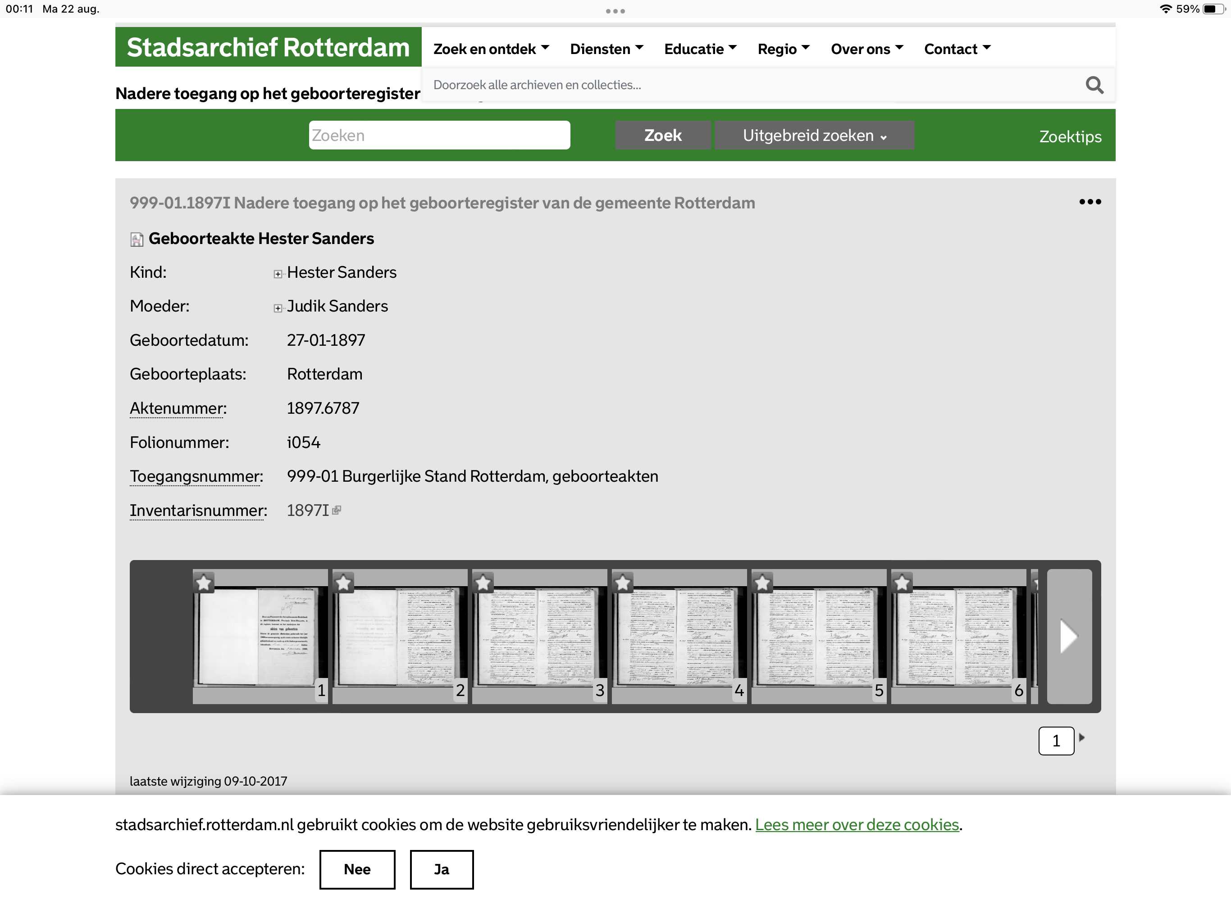Expand details for Moeder Judik Sanders
This screenshot has width=1231, height=922.
pos(278,308)
